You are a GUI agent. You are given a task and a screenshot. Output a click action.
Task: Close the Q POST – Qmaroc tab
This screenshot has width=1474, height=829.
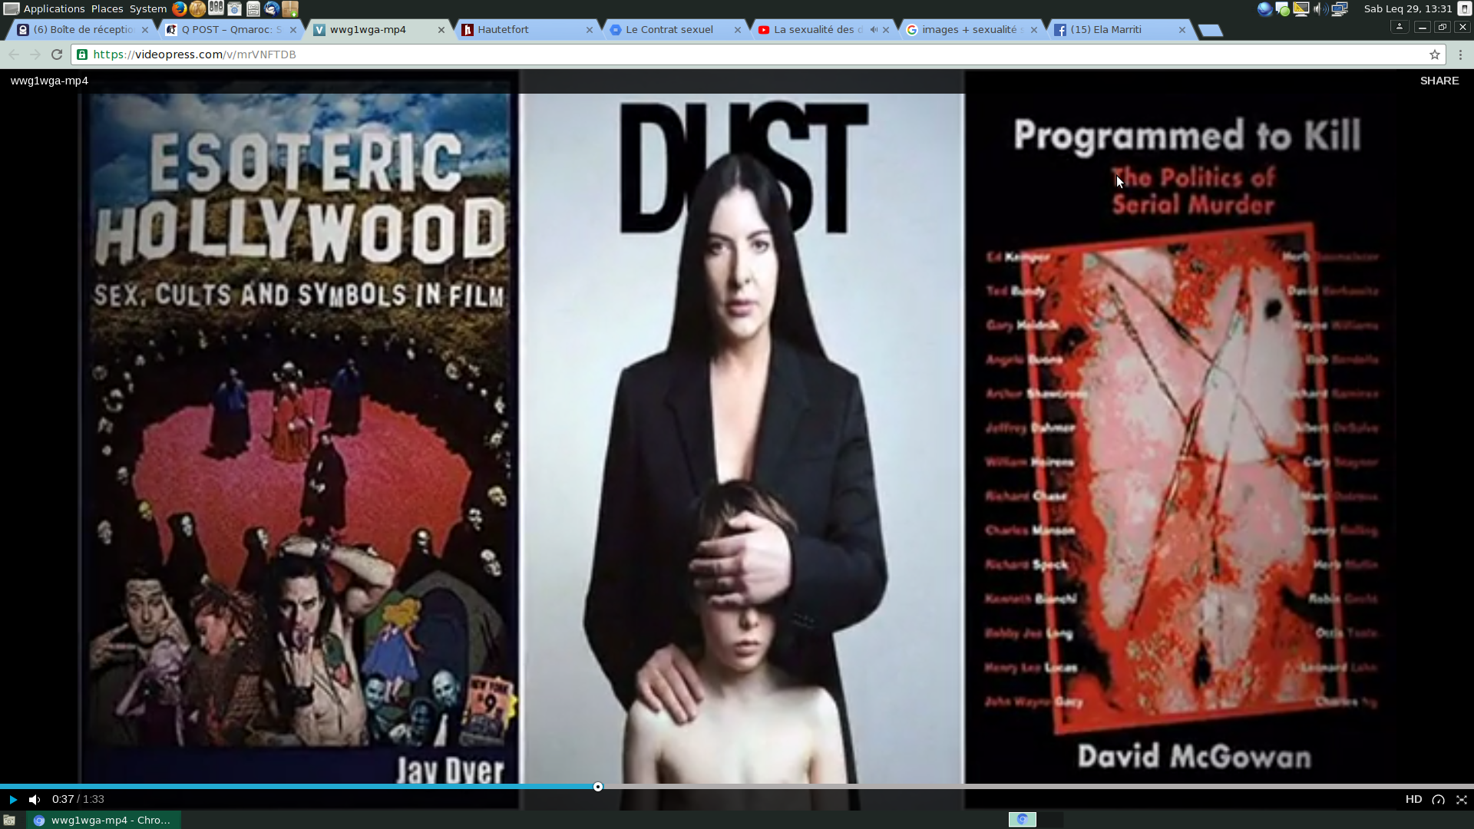coord(293,30)
